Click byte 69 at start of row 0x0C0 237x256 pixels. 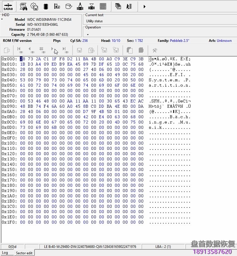click(x=22, y=122)
